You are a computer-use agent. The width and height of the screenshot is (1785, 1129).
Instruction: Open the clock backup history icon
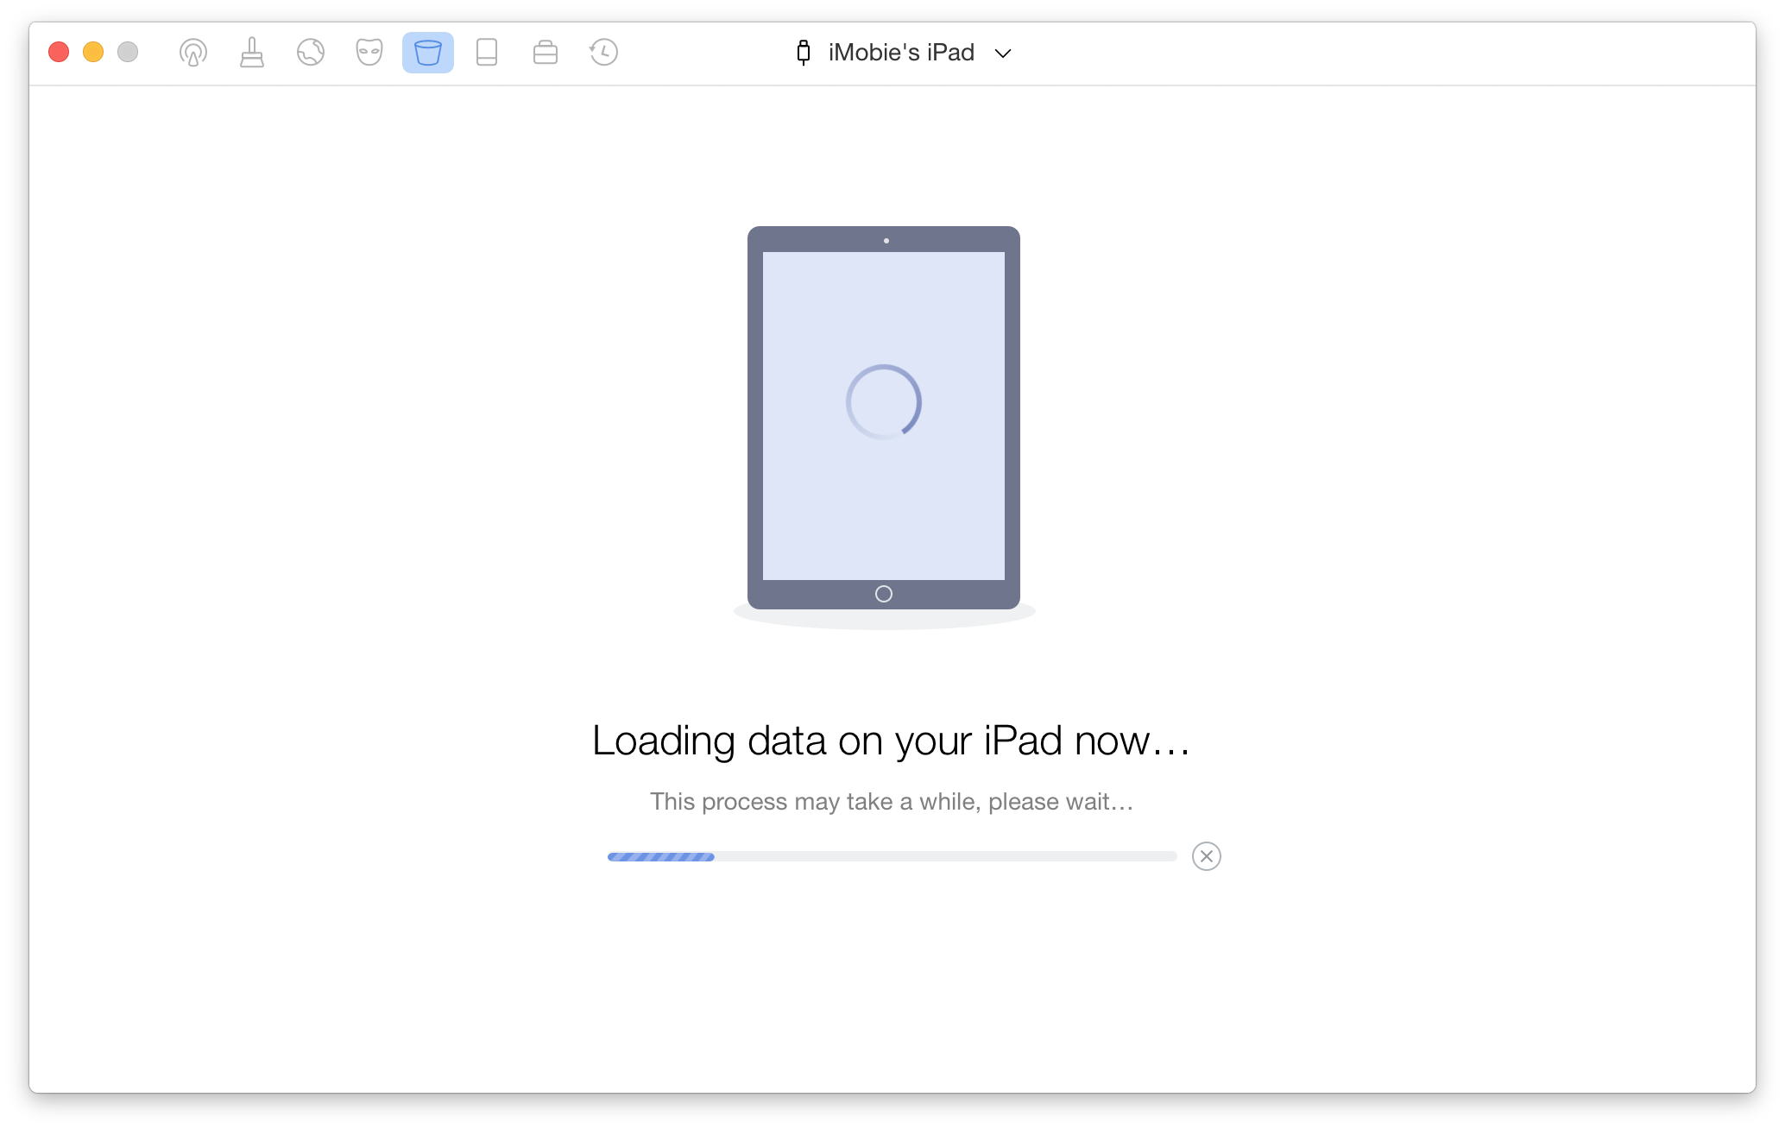coord(603,53)
